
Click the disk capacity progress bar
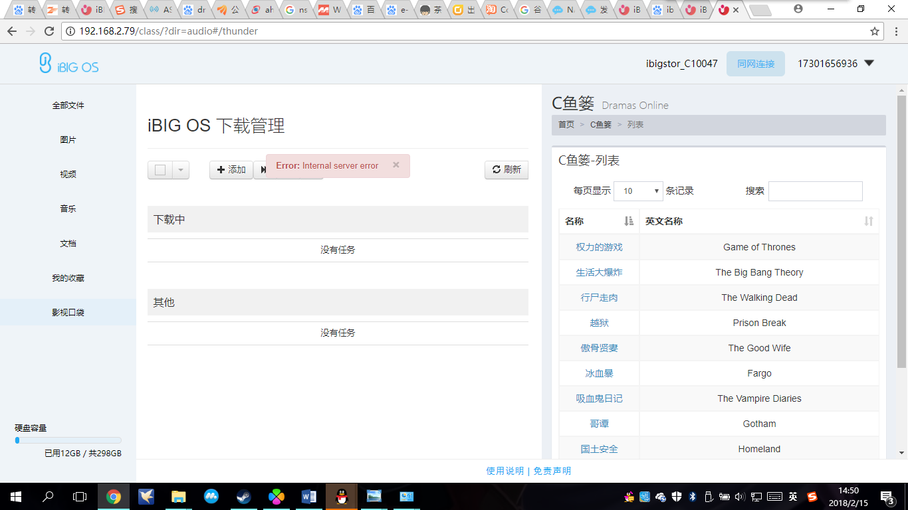(68, 440)
